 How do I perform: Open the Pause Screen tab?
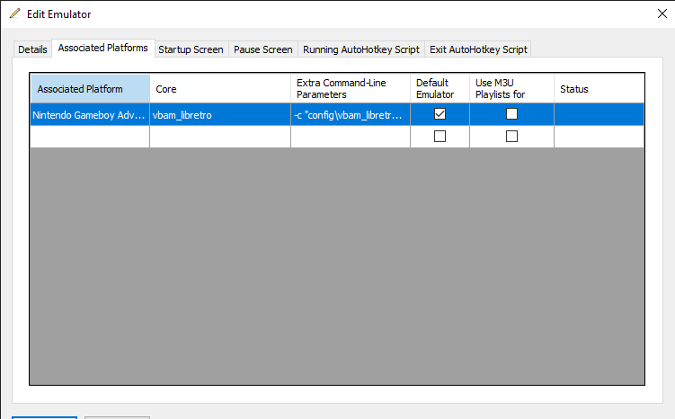[263, 49]
